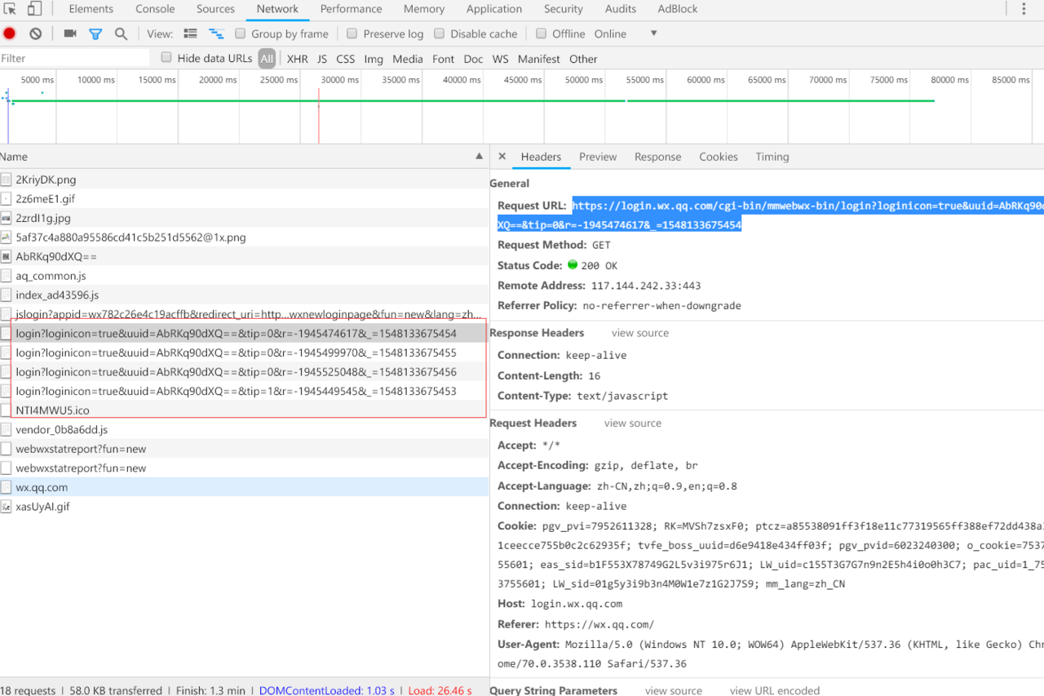Collapse the Request Headers section
This screenshot has height=696, width=1044.
[533, 423]
